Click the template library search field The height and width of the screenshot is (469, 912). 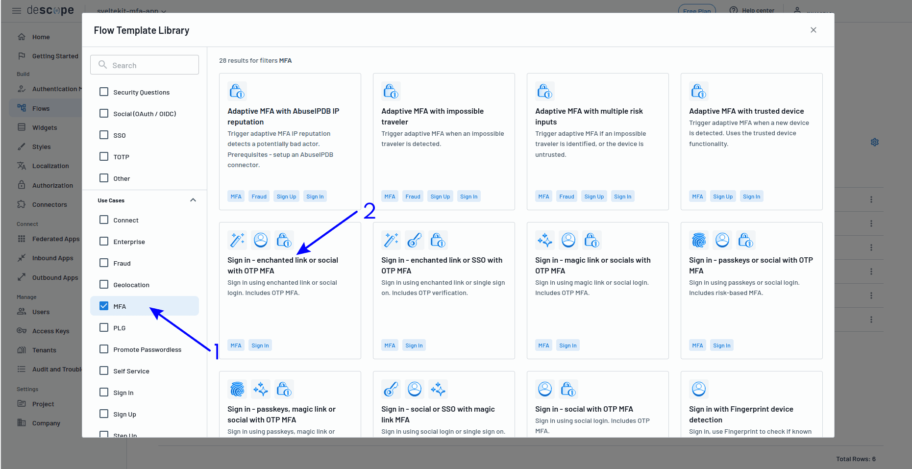click(145, 65)
